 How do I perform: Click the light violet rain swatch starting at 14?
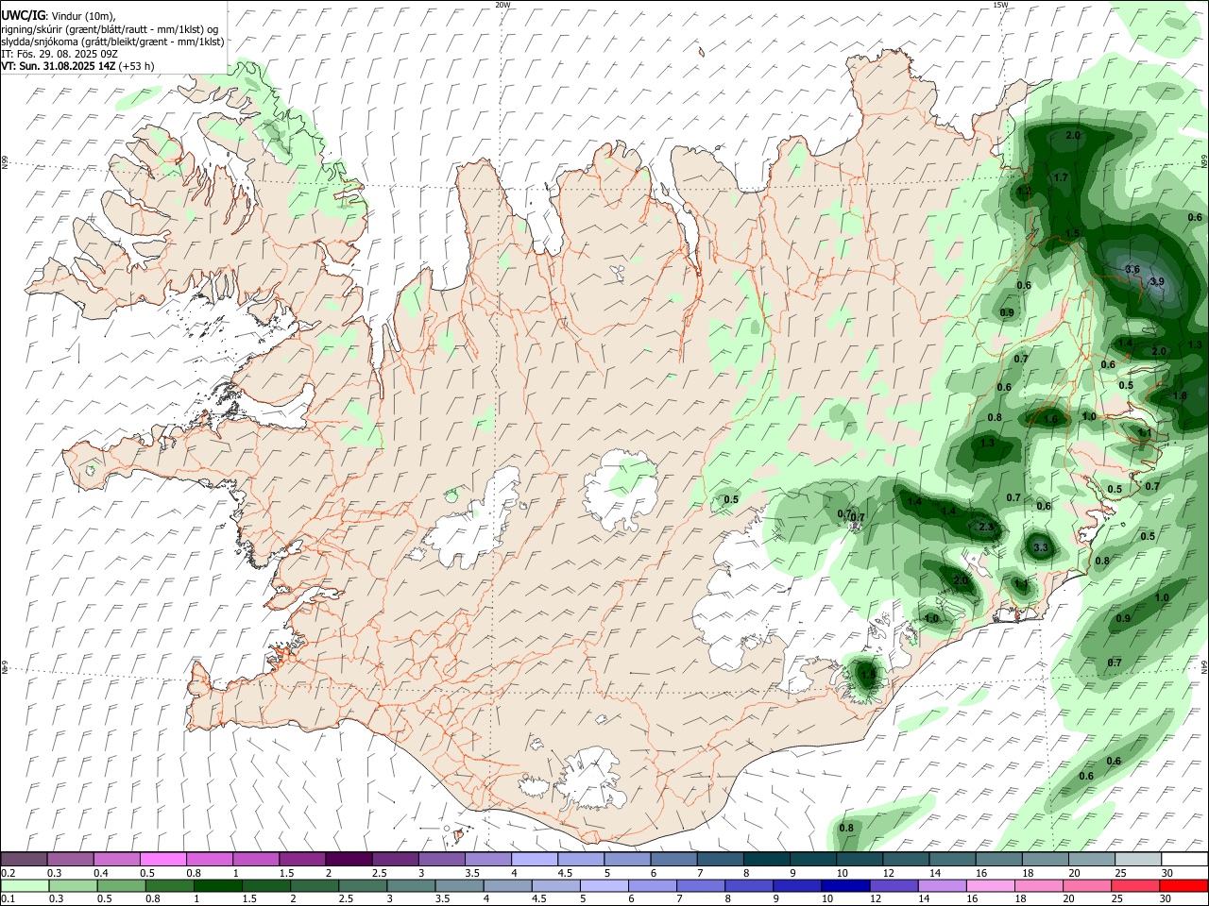click(942, 885)
